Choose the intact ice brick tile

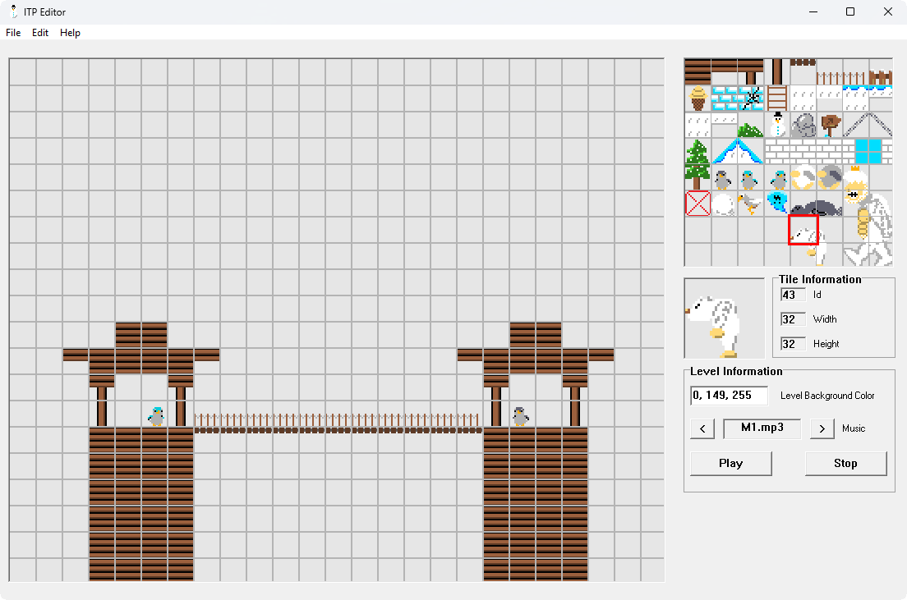tap(725, 98)
